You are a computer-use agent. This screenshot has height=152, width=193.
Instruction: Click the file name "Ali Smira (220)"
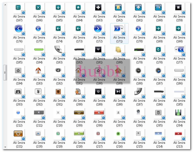coord(39,144)
